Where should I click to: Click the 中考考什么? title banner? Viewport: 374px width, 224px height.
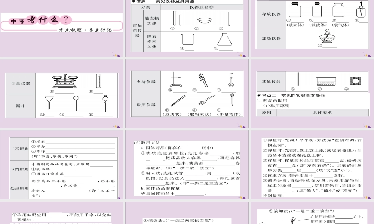coord(40,20)
